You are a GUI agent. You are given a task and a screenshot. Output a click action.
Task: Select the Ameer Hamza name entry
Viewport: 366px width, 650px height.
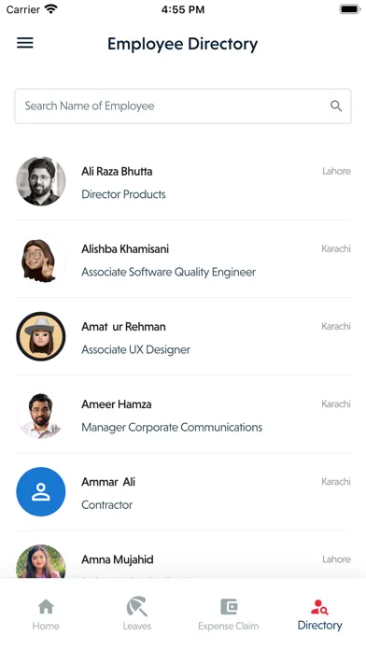(x=117, y=404)
